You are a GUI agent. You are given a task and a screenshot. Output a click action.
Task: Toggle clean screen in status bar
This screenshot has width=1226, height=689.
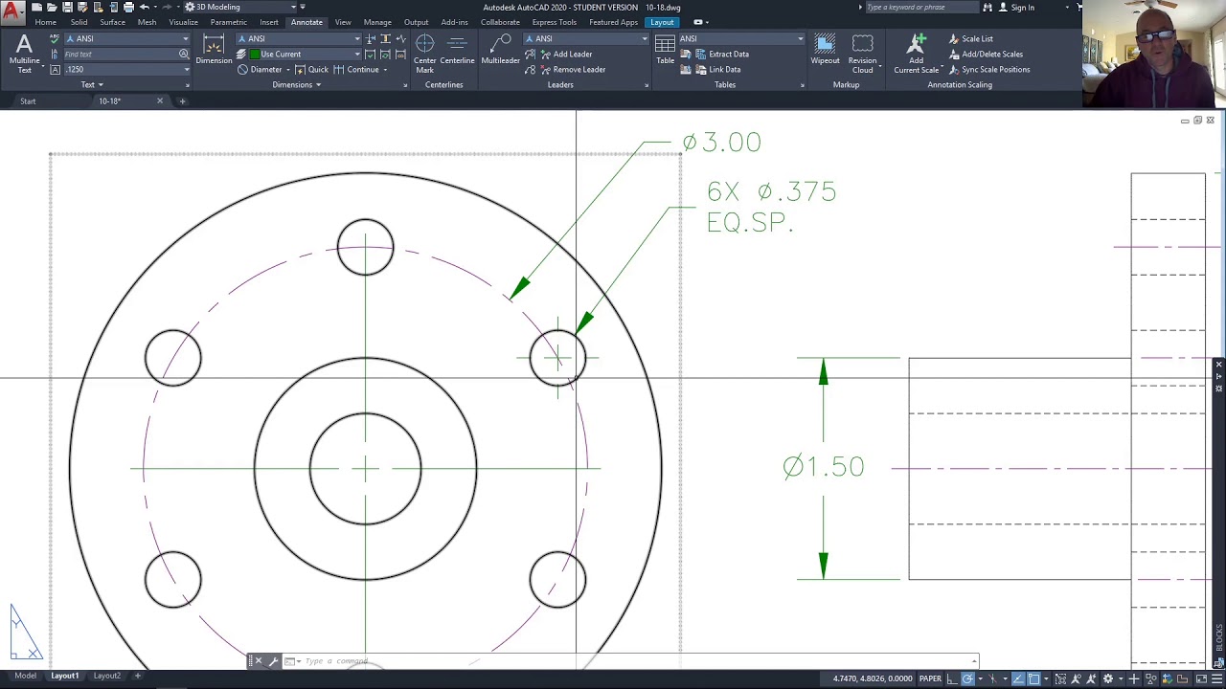(1201, 678)
